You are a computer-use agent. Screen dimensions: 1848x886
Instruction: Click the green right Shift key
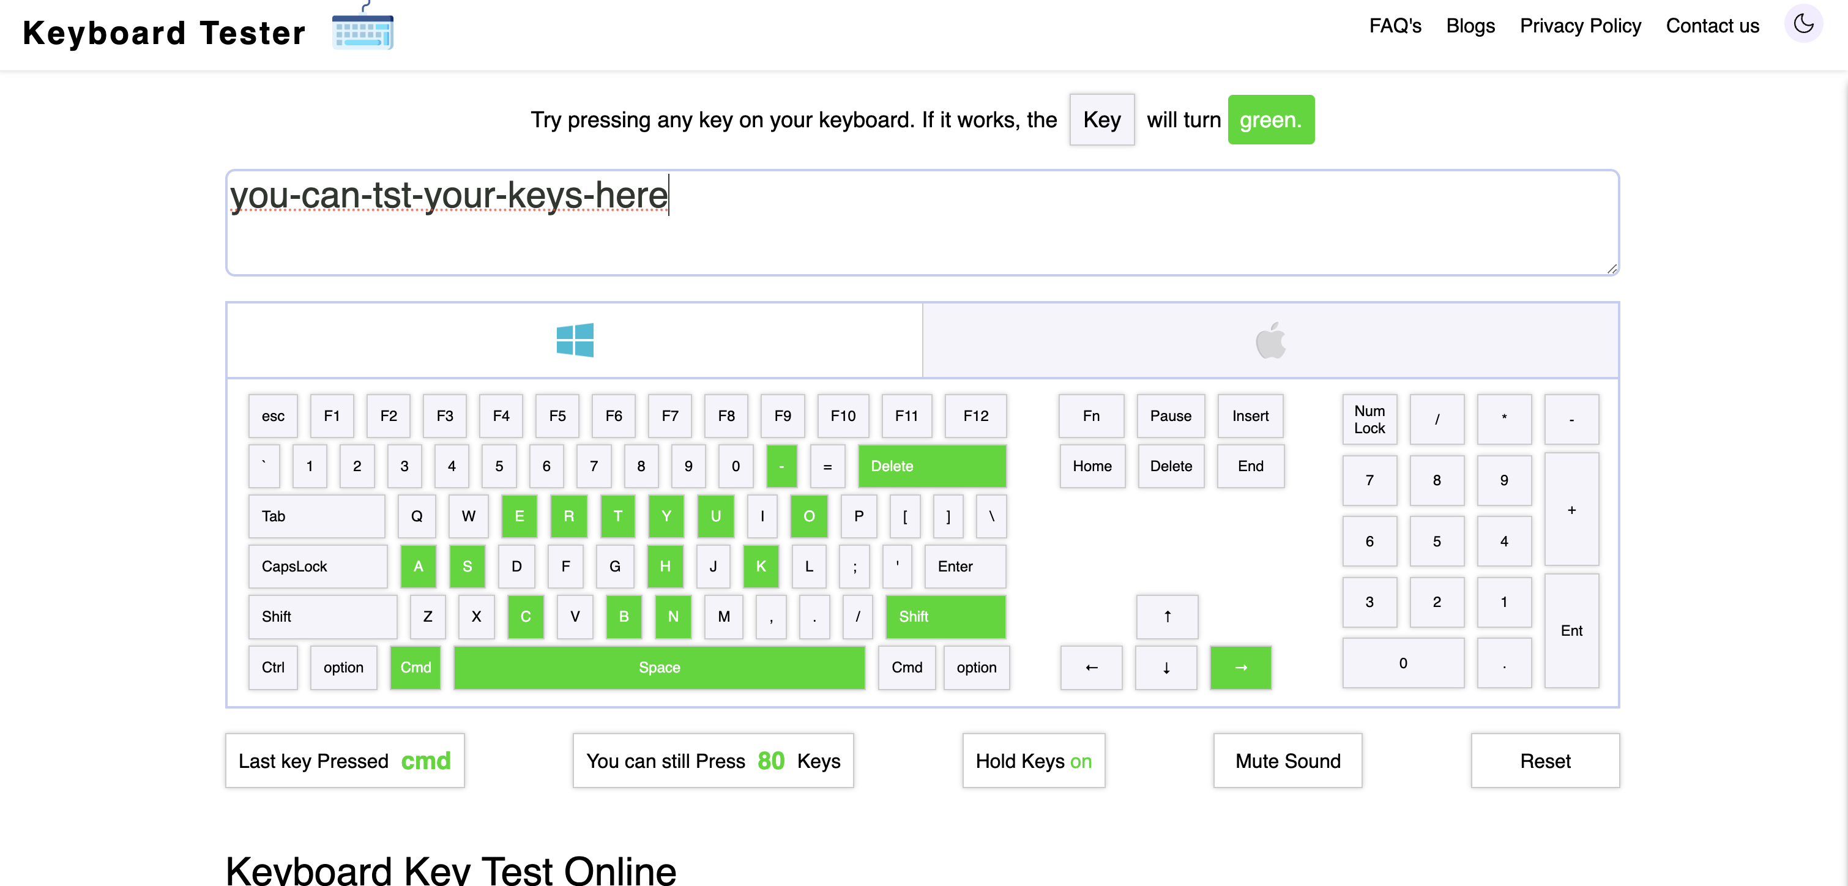[946, 617]
